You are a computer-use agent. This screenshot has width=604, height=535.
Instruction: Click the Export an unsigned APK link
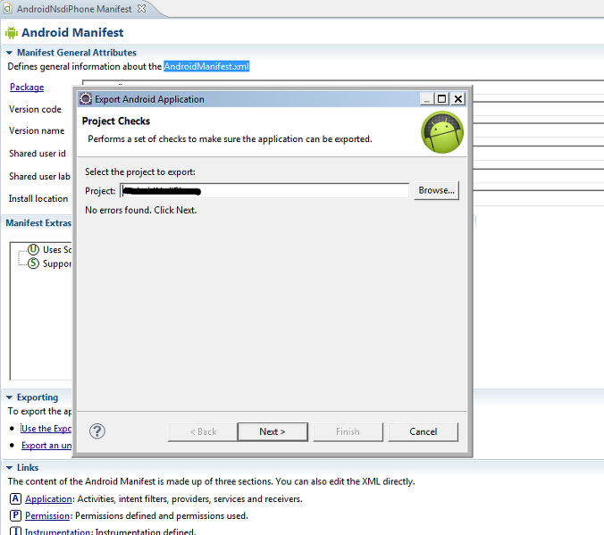click(46, 446)
